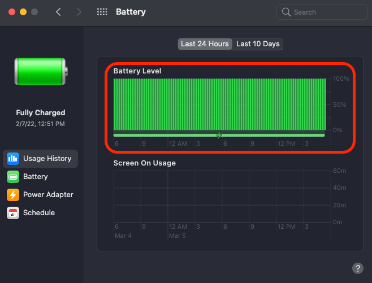The height and width of the screenshot is (283, 372).
Task: Click the Mar 4 date label
Action: coord(123,236)
